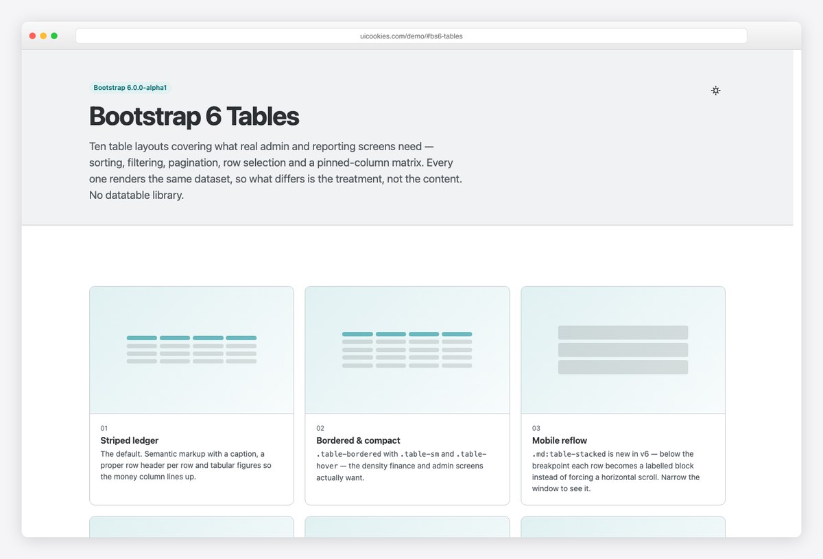The width and height of the screenshot is (823, 559).
Task: Click the card number 01 label
Action: coord(104,428)
